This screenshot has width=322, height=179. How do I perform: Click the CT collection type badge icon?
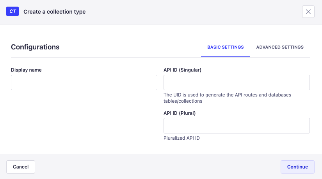coord(12,12)
